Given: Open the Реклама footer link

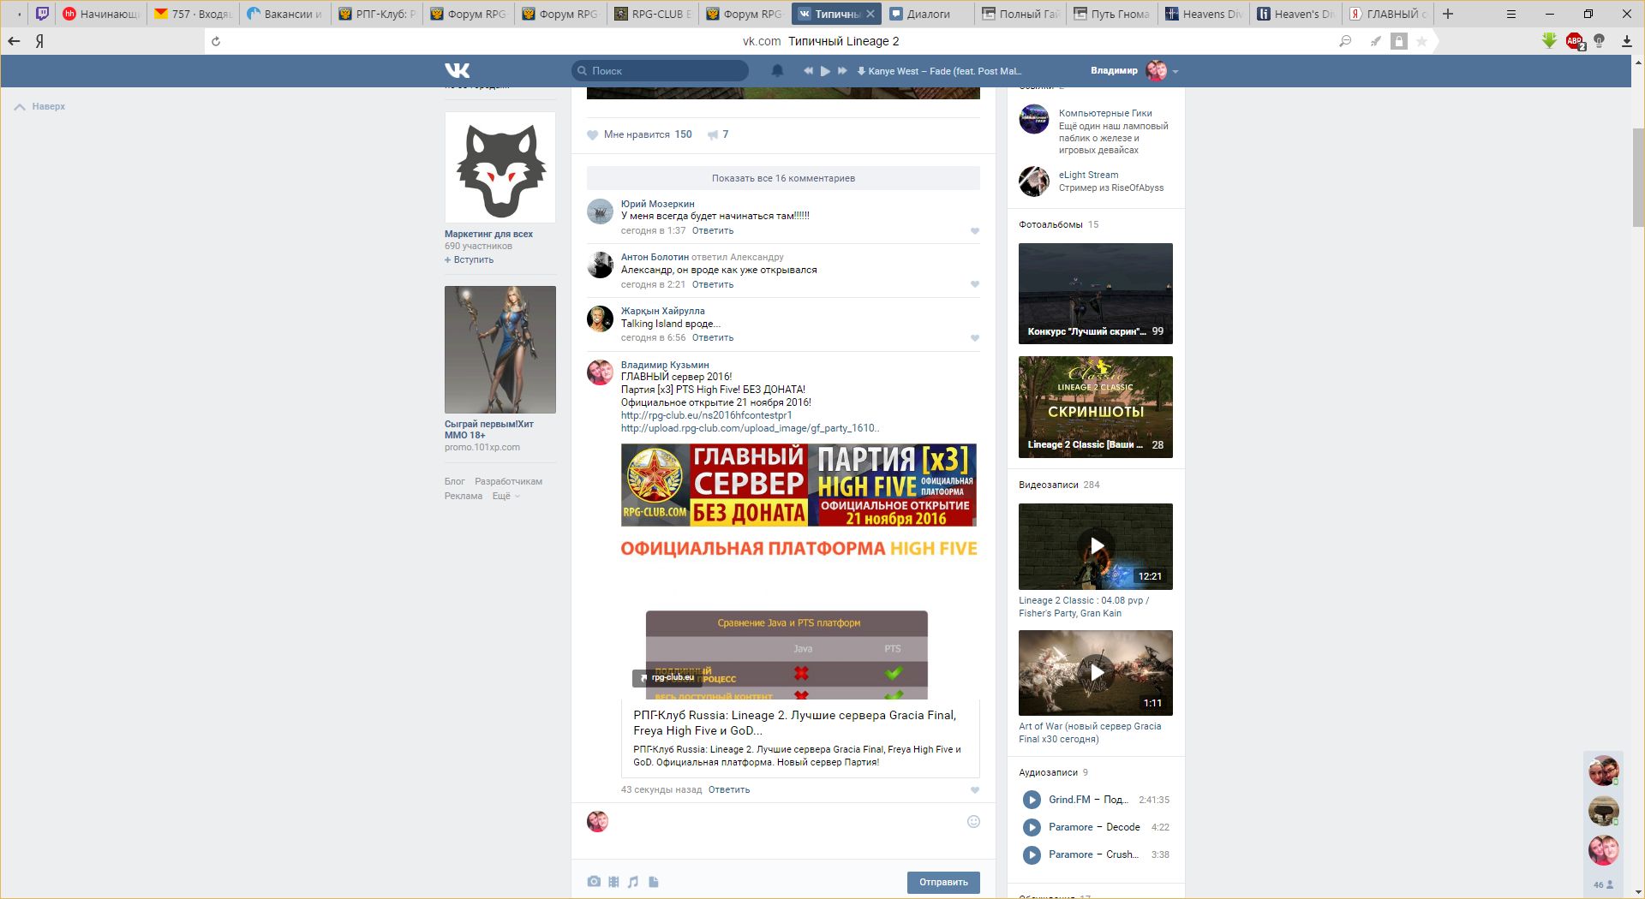Looking at the screenshot, I should (x=464, y=497).
